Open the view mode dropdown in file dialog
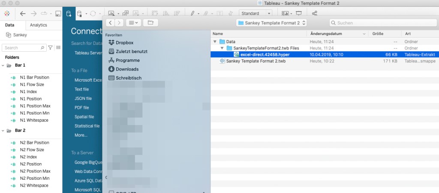This screenshot has height=193, width=439. coord(133,23)
